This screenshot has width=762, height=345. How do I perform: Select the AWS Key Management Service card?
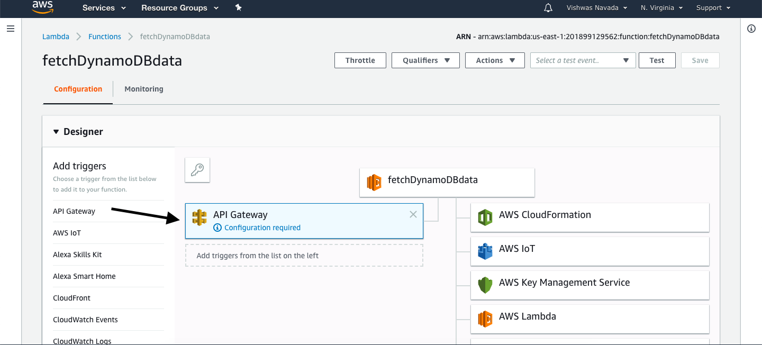click(x=590, y=285)
